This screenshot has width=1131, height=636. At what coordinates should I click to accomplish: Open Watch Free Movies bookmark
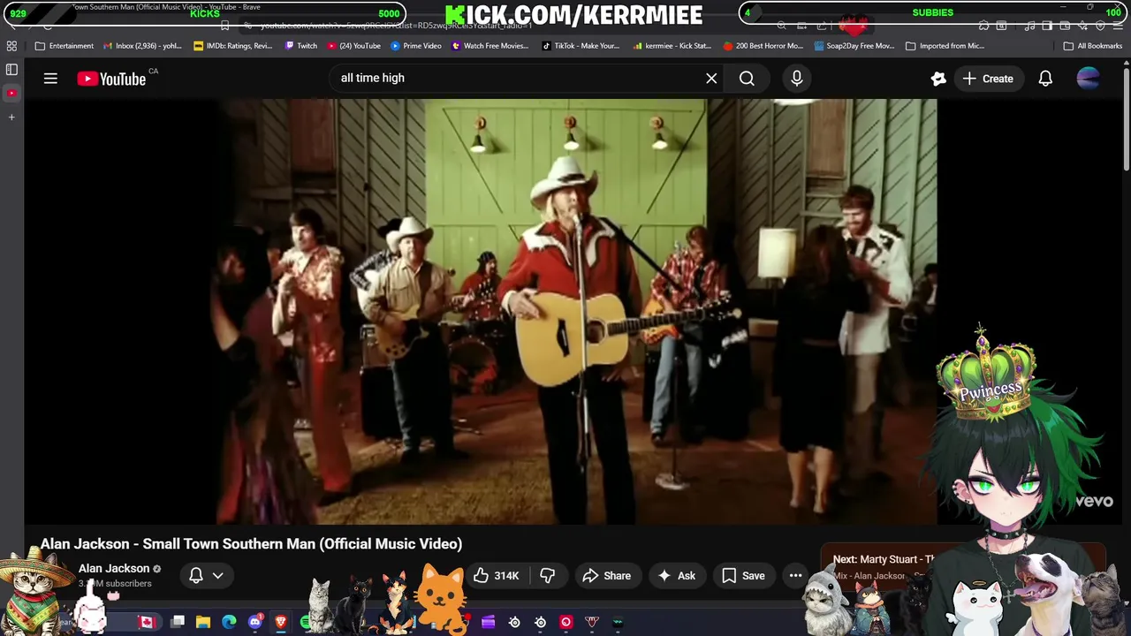(x=490, y=46)
